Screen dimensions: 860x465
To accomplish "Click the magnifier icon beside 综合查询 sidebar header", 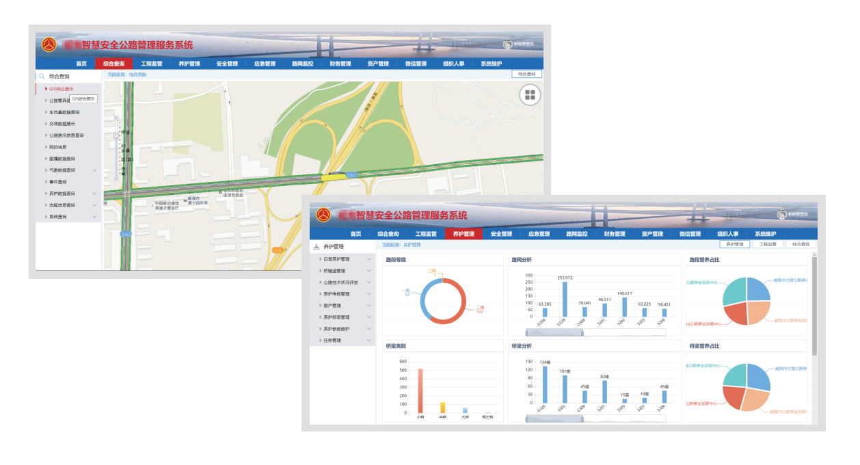I will pos(42,77).
